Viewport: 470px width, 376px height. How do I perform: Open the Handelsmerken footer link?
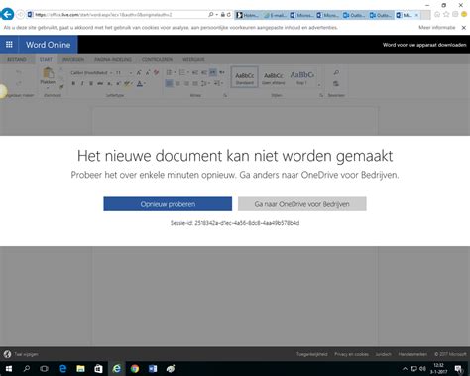(x=412, y=354)
